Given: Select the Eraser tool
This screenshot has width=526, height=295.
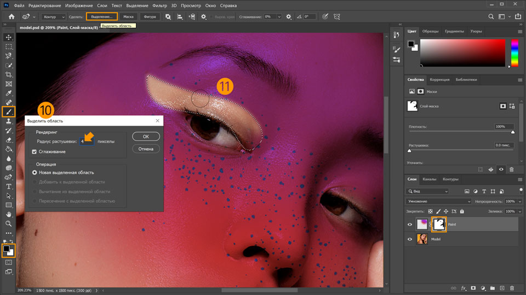Looking at the screenshot, I should click(x=9, y=140).
